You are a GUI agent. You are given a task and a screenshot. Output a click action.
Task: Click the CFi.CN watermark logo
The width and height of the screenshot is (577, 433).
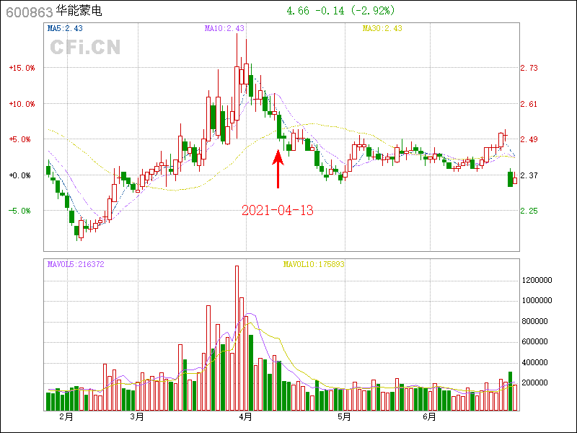pyautogui.click(x=85, y=47)
